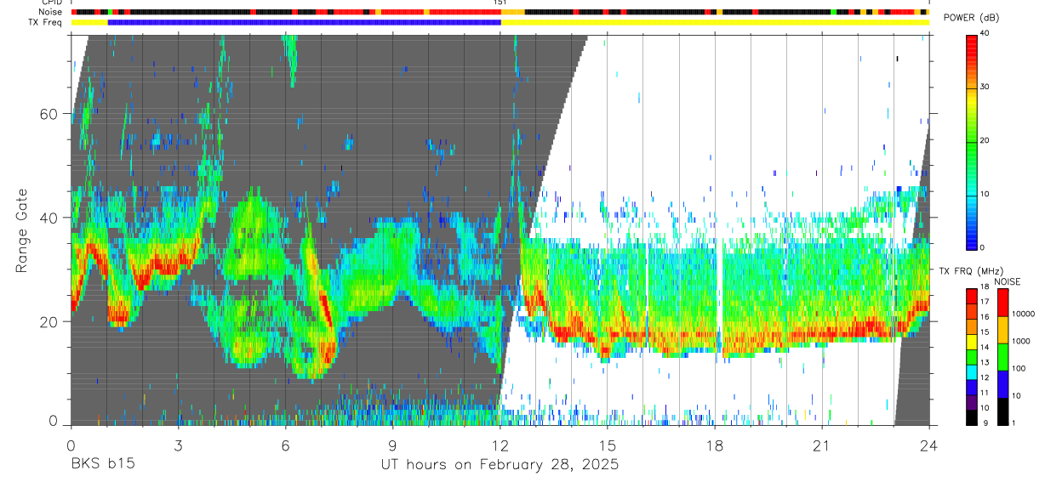Click the POWER (dB) color bar

pos(972,141)
